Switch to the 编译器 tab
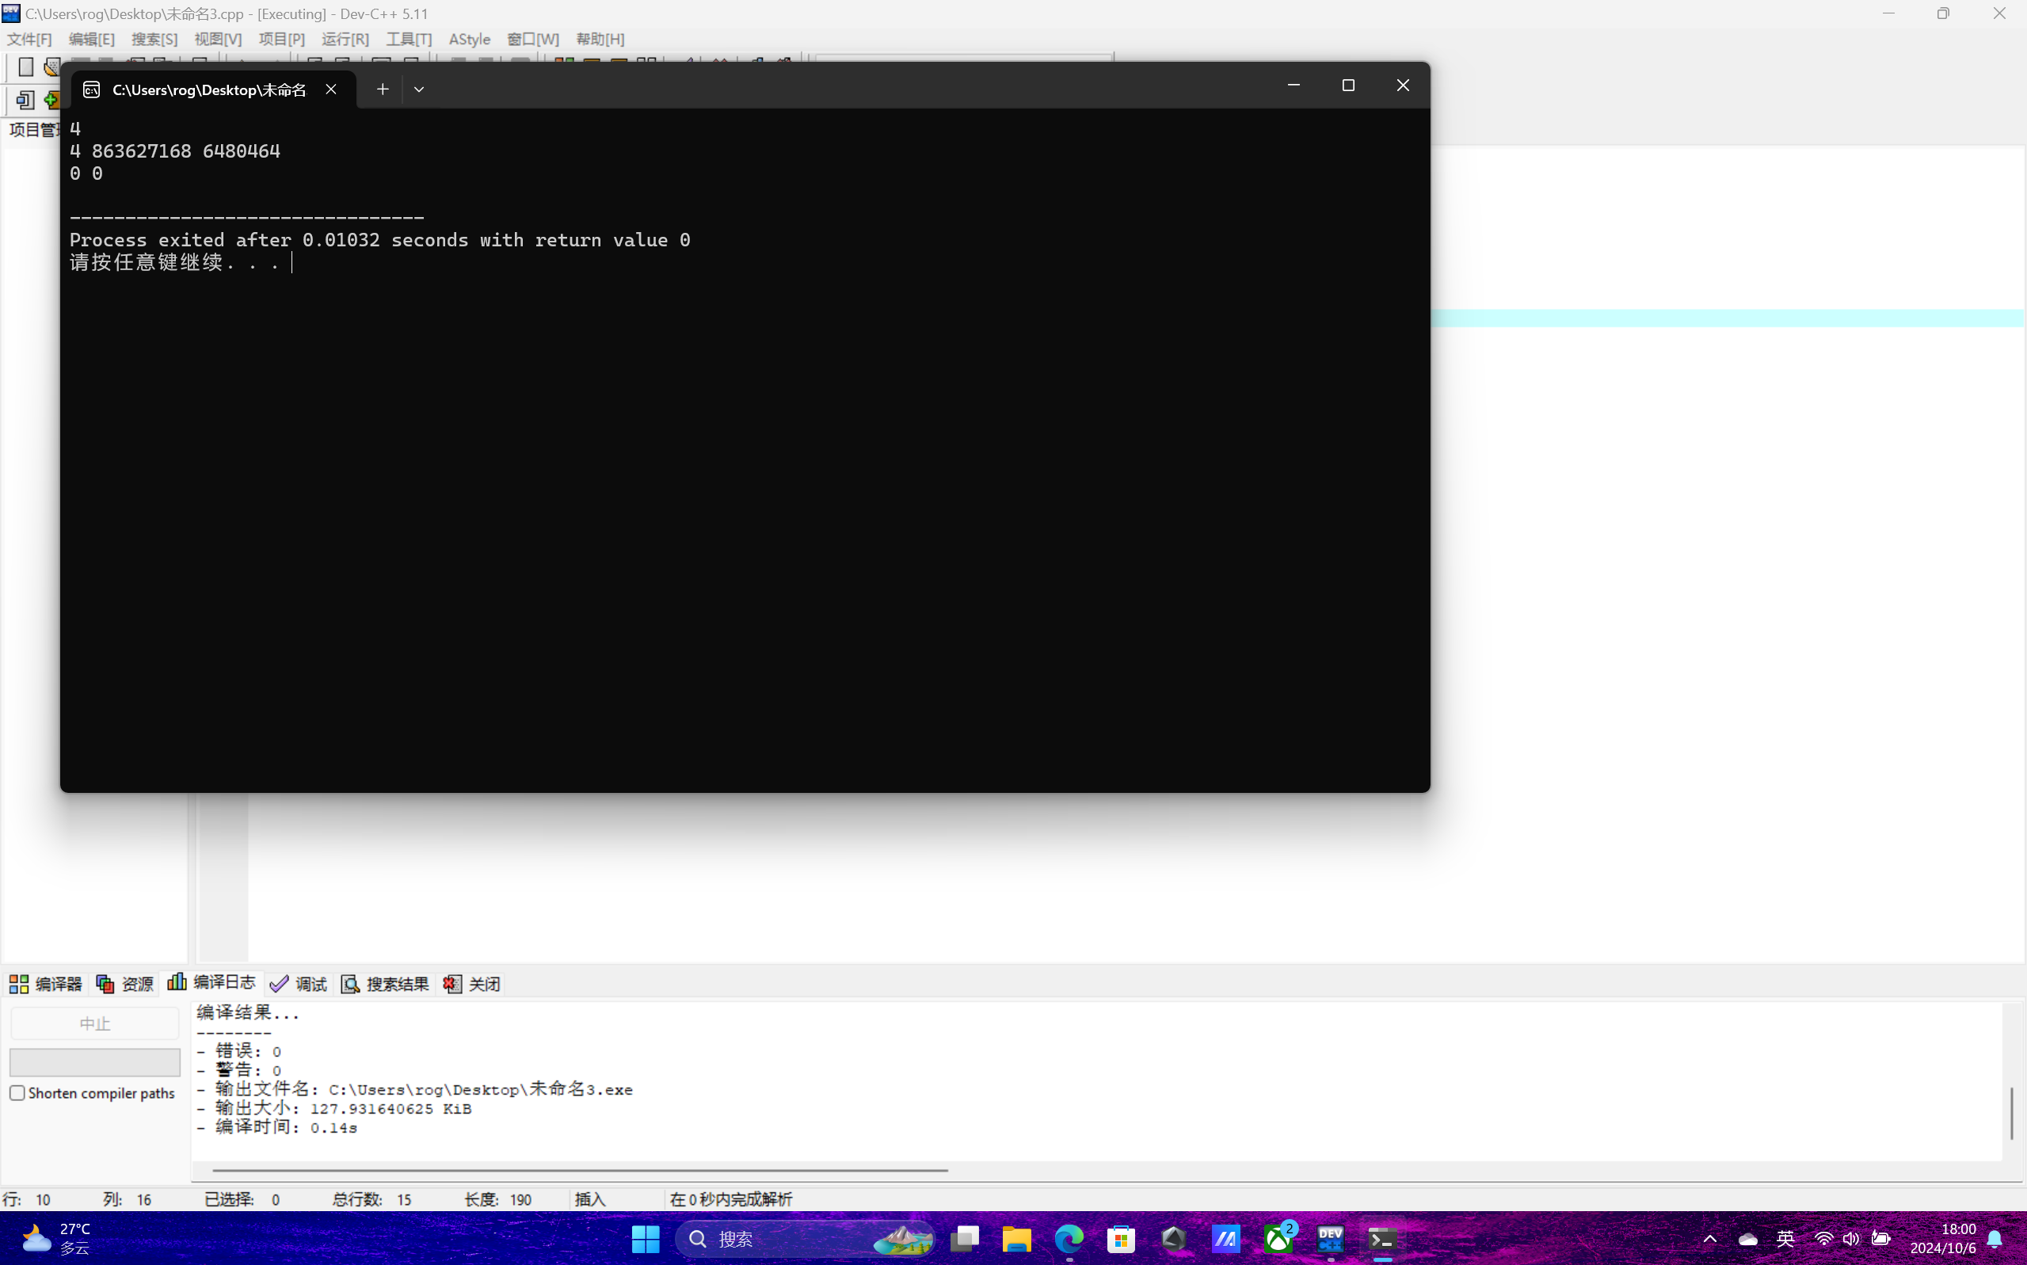 [x=46, y=984]
